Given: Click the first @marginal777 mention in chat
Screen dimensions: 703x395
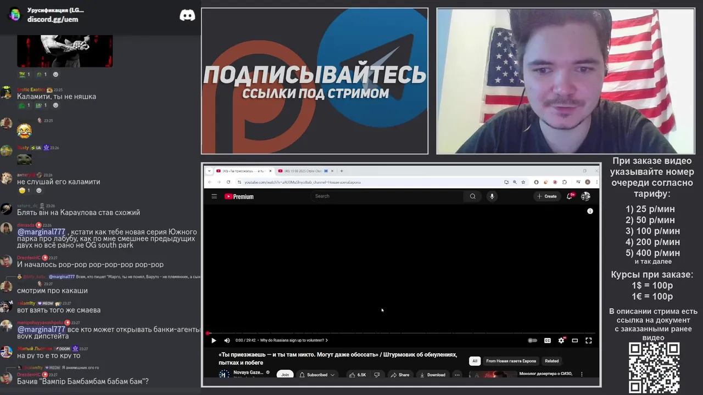Looking at the screenshot, I should tap(41, 232).
